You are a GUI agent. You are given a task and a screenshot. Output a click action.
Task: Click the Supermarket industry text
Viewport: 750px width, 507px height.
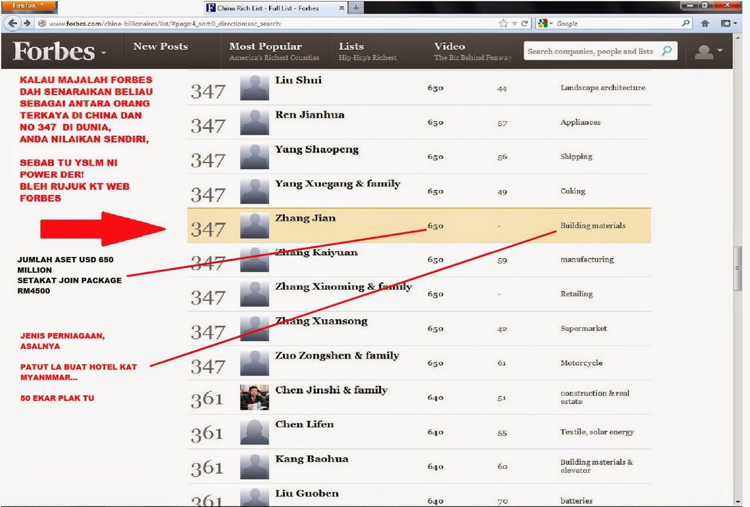(x=584, y=328)
